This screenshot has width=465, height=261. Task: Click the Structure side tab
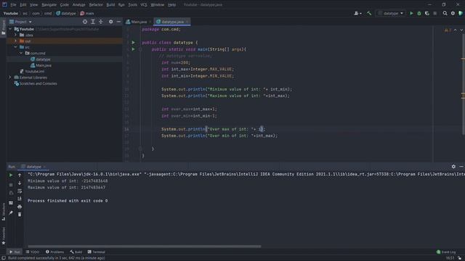(3, 212)
